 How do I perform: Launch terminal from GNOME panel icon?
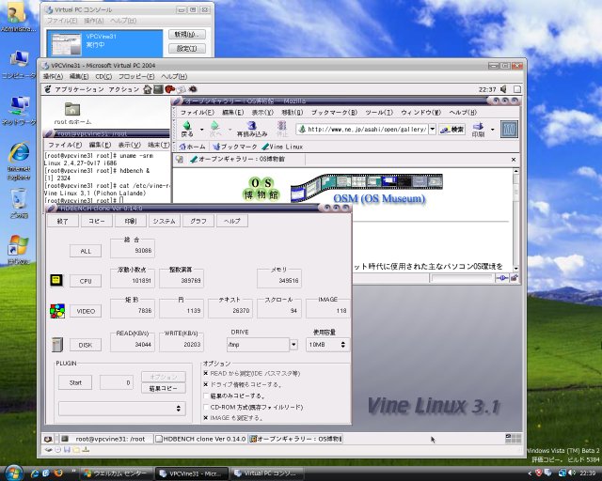158,89
